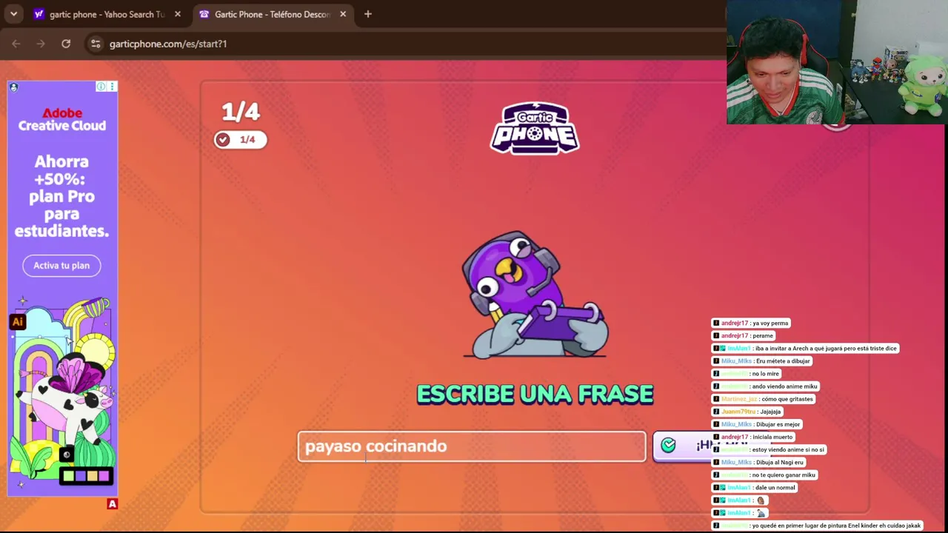948x533 pixels.
Task: Click the 'Ahorra +50%' ad text
Action: click(61, 196)
